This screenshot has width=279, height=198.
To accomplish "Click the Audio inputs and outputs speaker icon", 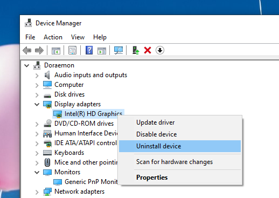I will [47, 75].
